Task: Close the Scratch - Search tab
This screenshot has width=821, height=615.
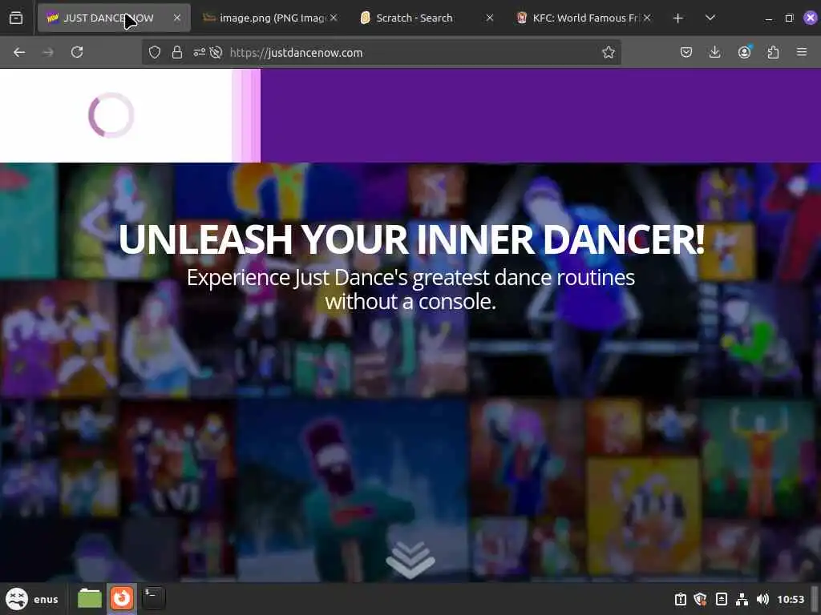Action: tap(490, 18)
